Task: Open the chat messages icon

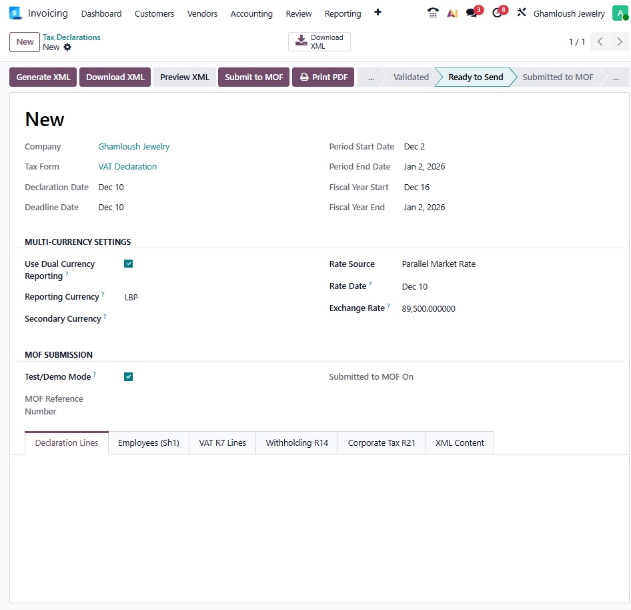Action: [x=472, y=13]
